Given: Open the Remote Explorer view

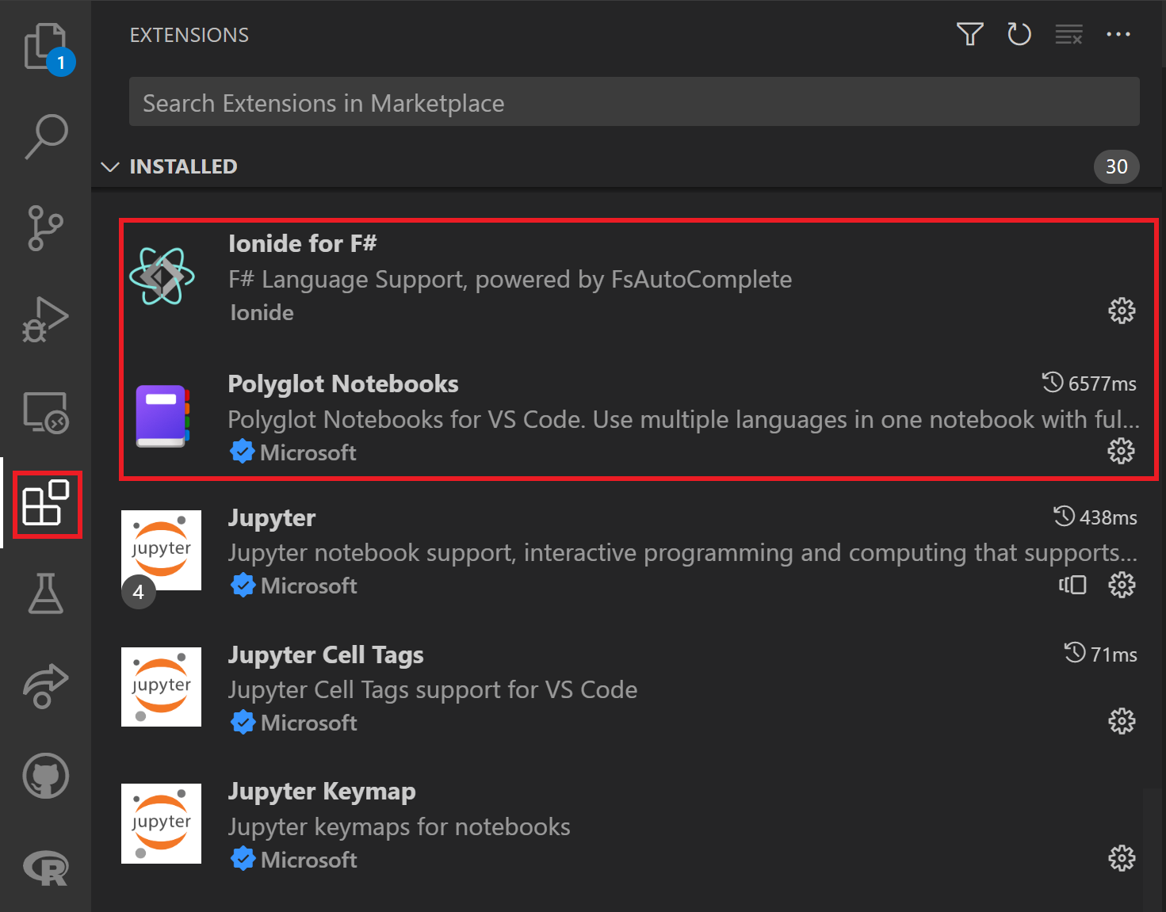Looking at the screenshot, I should click(46, 412).
